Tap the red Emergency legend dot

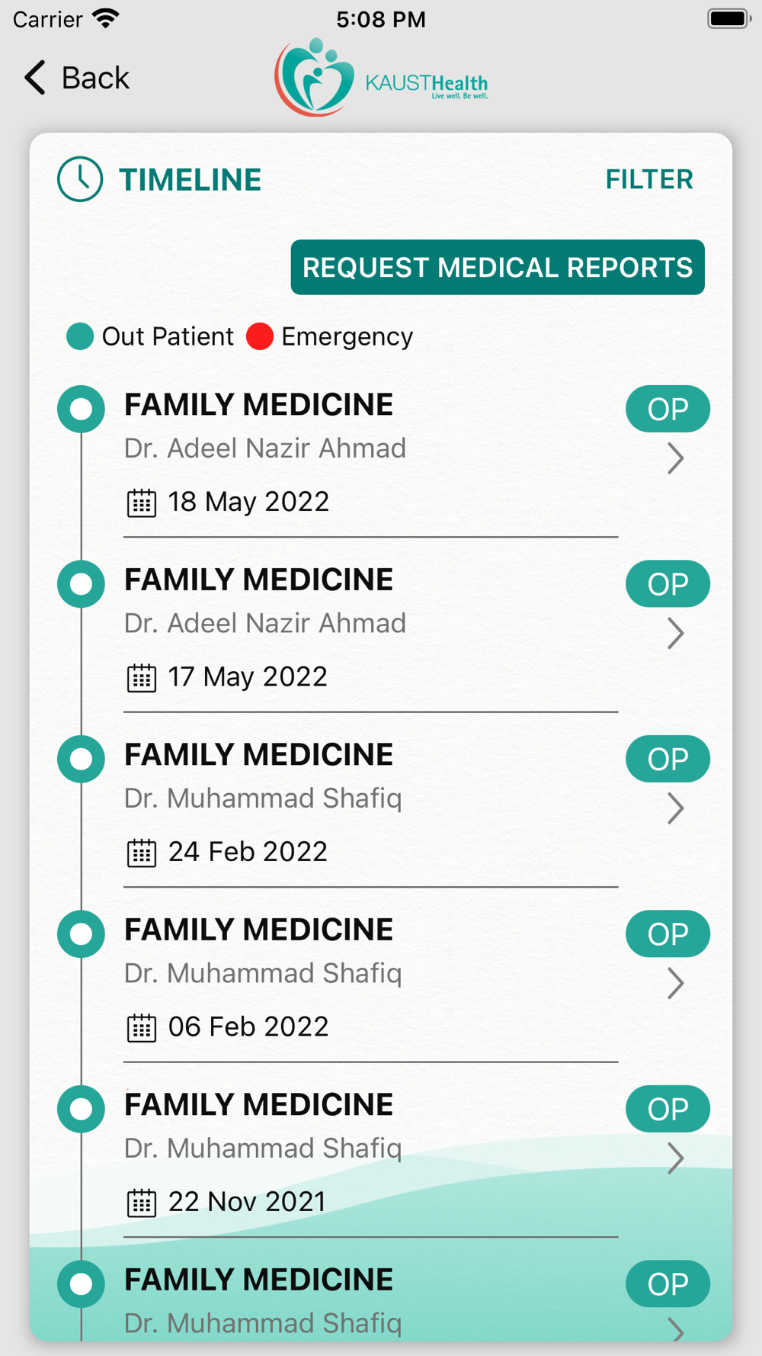(x=260, y=336)
